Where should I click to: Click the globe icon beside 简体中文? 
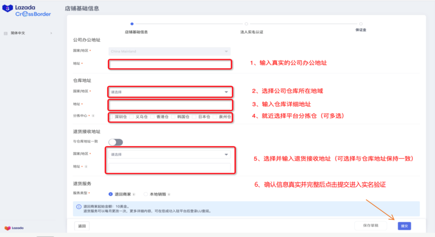[x=6, y=33]
